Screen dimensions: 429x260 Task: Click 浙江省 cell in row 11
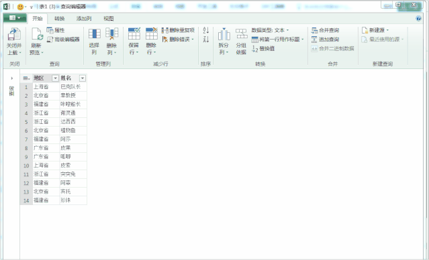(46, 174)
